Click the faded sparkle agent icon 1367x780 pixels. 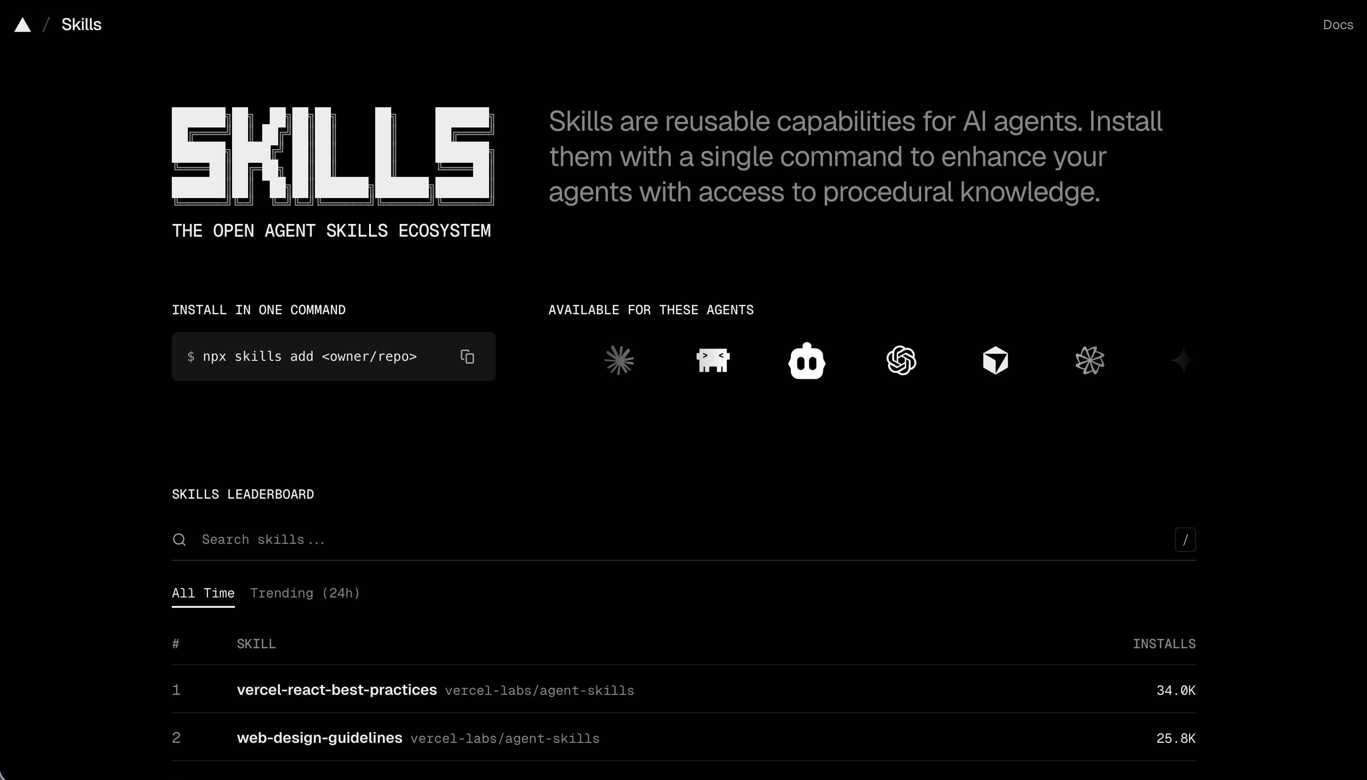click(1182, 360)
